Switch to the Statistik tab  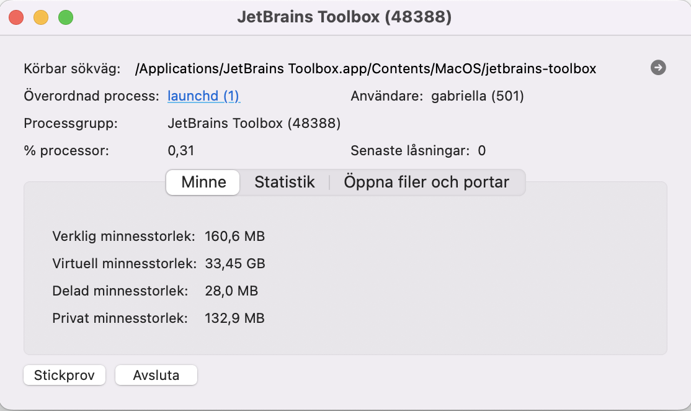click(285, 182)
